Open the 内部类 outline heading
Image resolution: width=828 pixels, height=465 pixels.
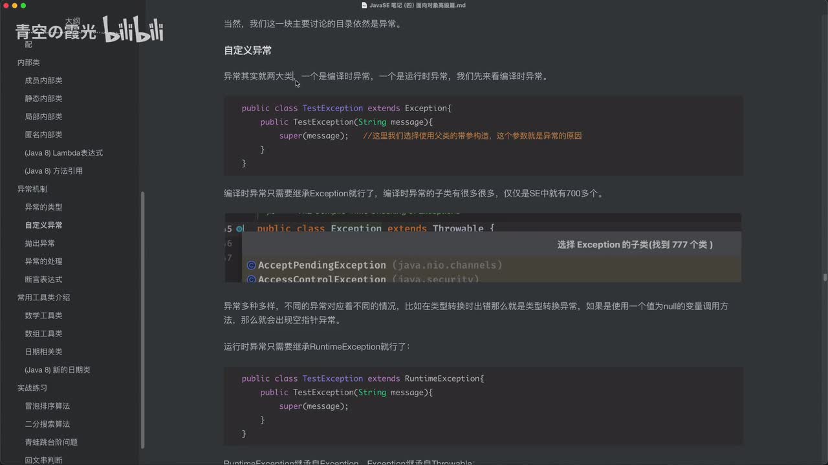pyautogui.click(x=28, y=63)
